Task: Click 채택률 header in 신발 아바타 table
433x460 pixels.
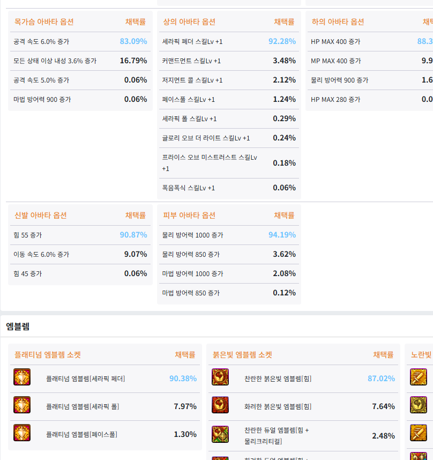Action: (136, 216)
